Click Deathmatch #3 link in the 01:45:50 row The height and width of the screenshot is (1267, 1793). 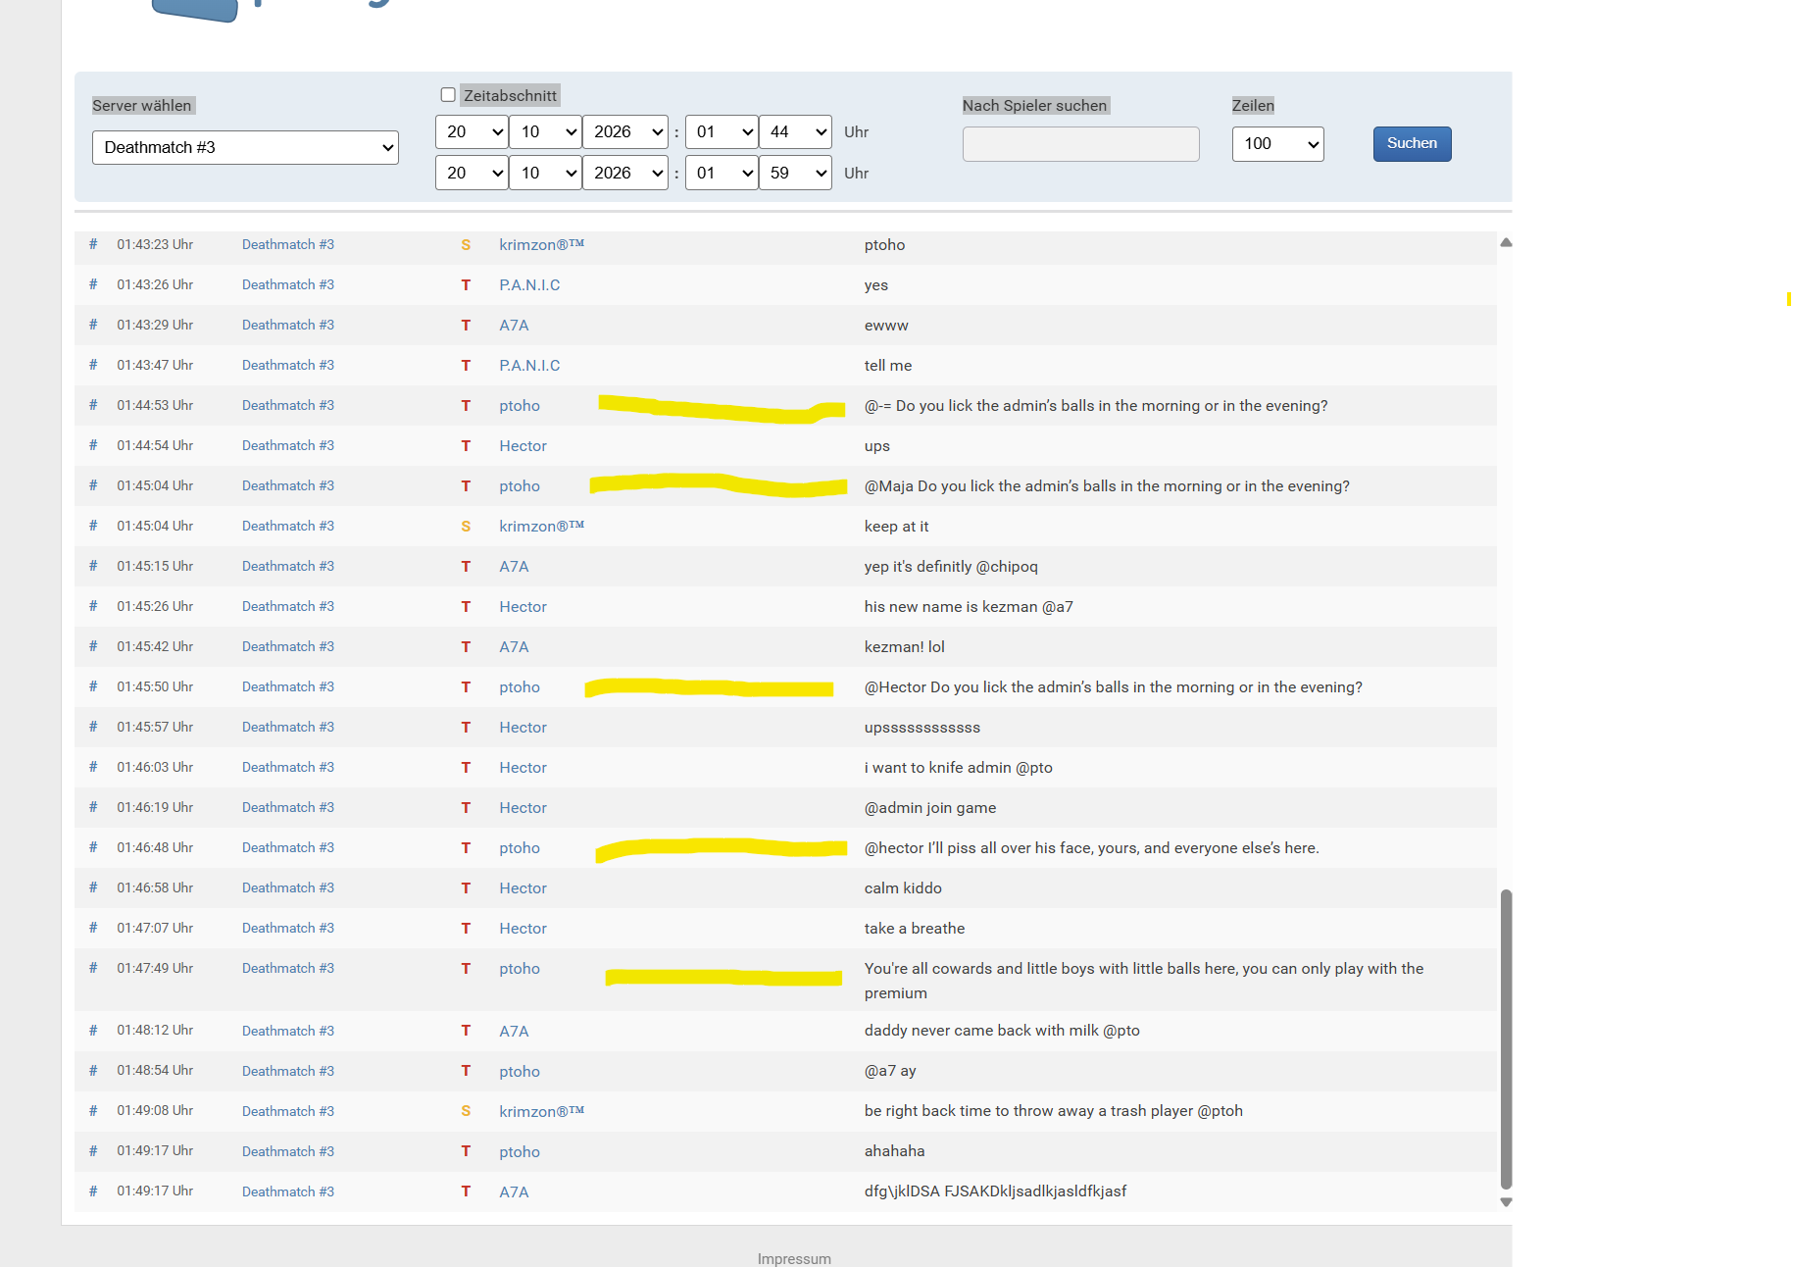pos(288,687)
